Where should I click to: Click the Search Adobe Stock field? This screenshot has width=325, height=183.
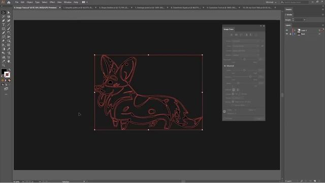(295, 2)
